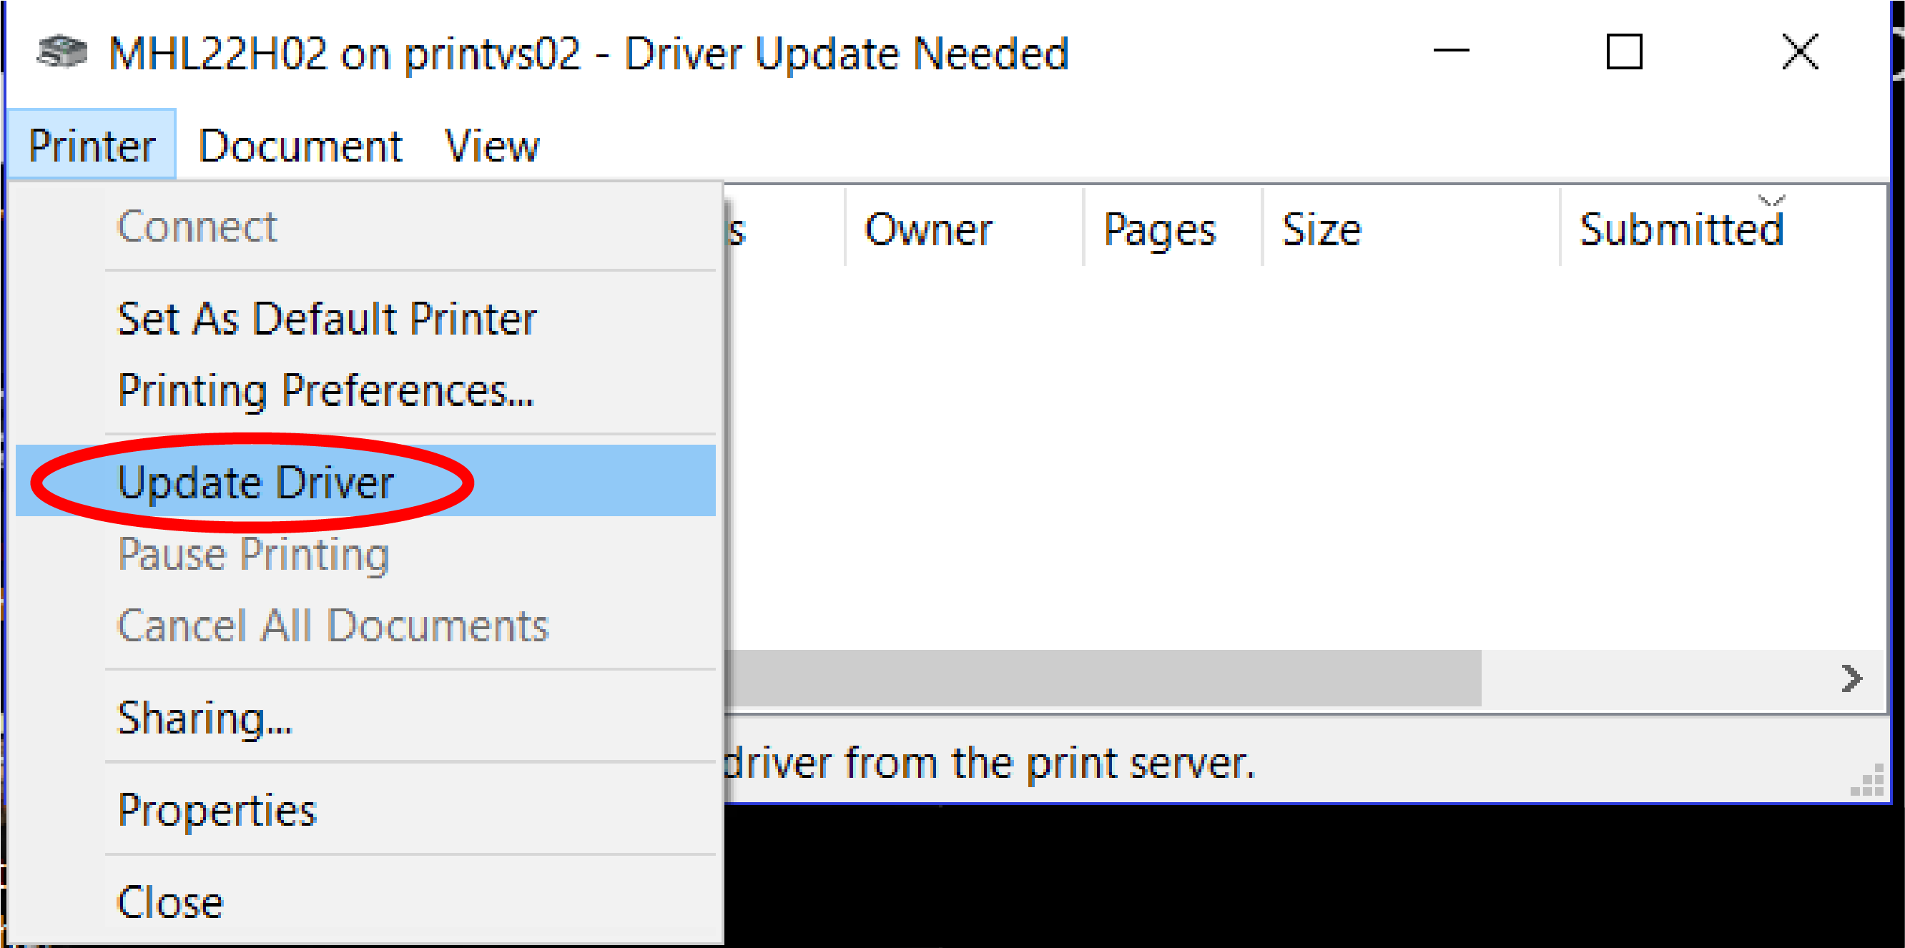Choose Connect from the Printer menu
The width and height of the screenshot is (1905, 948).
tap(365, 227)
